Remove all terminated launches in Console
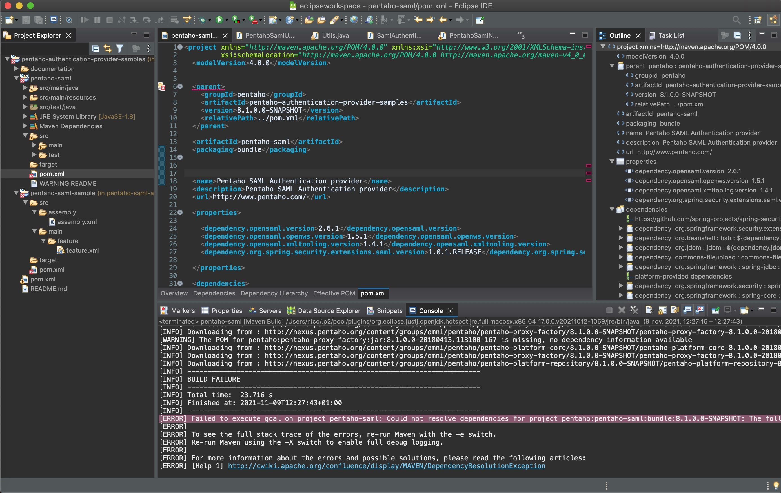The height and width of the screenshot is (493, 781). coord(634,310)
